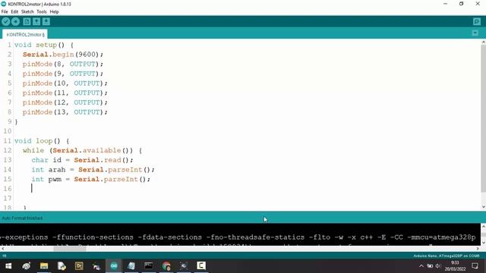
Task: Click on 'pinMode(11, OUTPUT);' line
Action: pos(65,93)
